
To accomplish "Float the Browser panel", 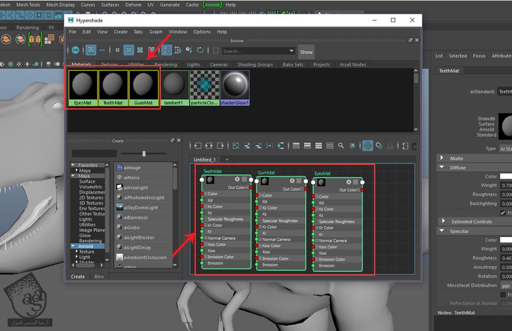I will click(x=410, y=40).
